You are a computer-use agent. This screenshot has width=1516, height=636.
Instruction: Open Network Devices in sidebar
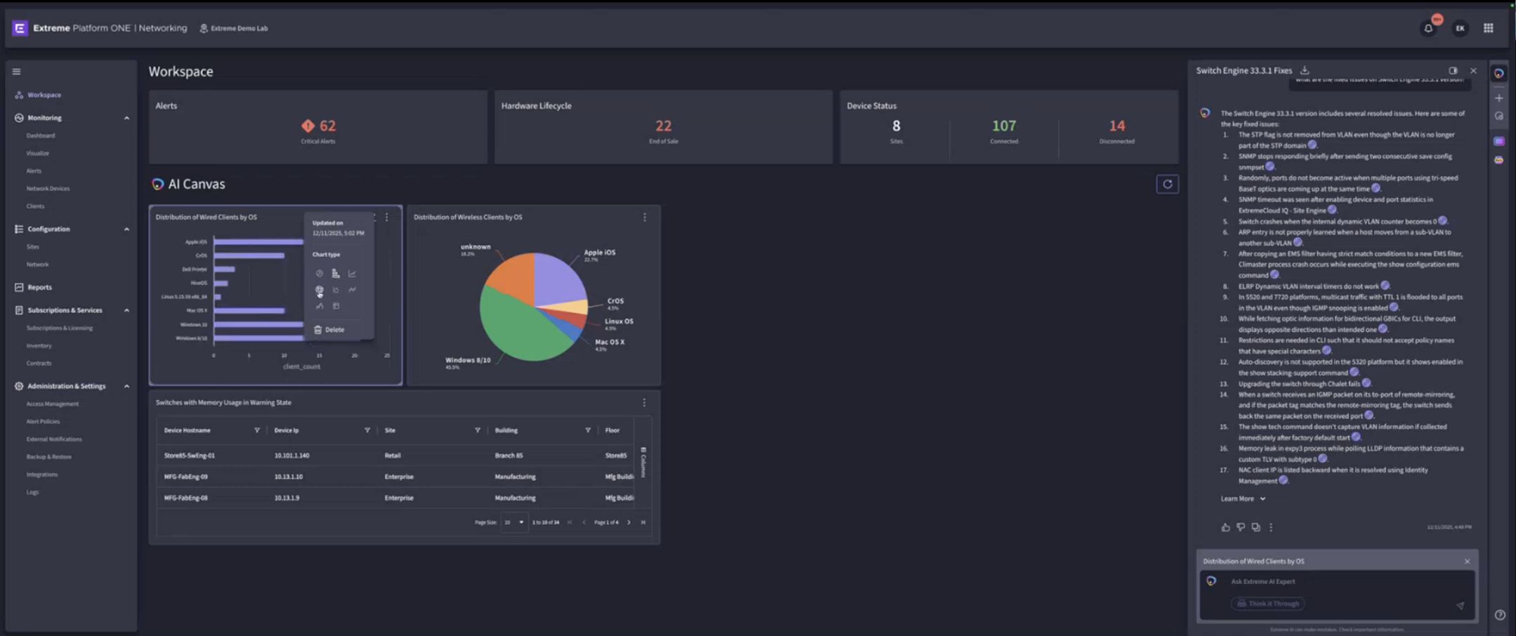click(x=48, y=188)
